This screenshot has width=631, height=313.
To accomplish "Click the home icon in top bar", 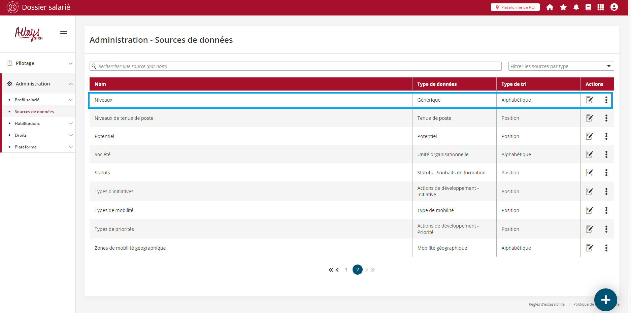I will pos(550,7).
